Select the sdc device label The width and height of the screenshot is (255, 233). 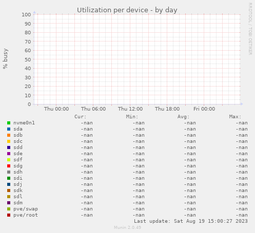(x=18, y=141)
